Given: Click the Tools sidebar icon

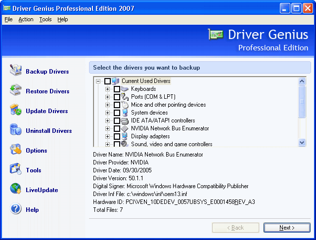Looking at the screenshot, I should (x=16, y=170).
